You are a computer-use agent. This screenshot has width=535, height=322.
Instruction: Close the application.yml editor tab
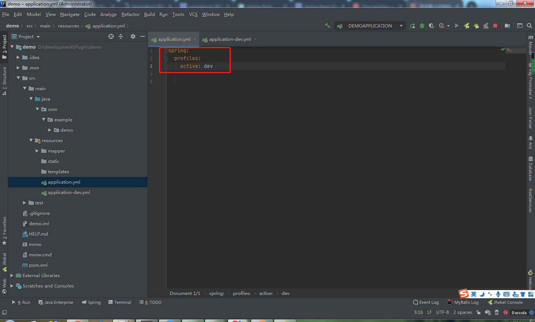[195, 39]
